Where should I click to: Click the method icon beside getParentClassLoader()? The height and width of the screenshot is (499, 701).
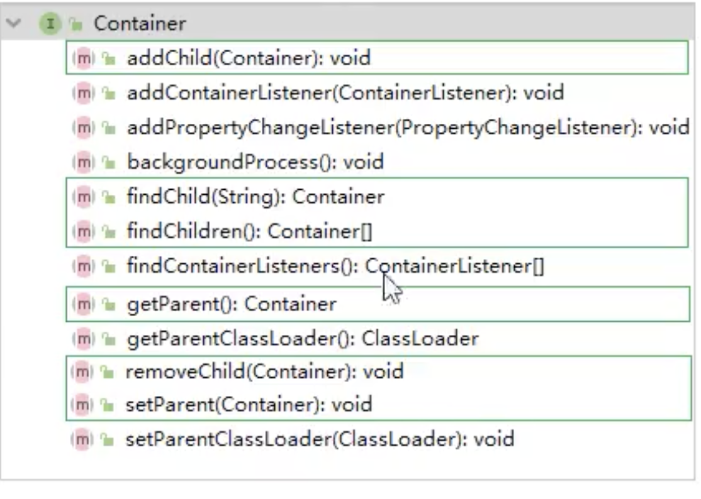click(x=84, y=339)
